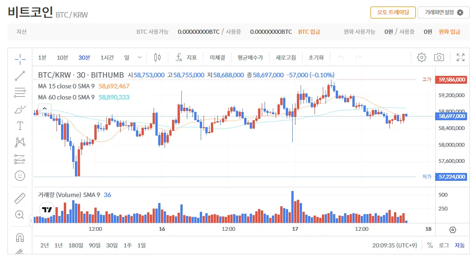Toggle 로그 logarithmic scale
This screenshot has height=259, width=474.
(x=444, y=246)
